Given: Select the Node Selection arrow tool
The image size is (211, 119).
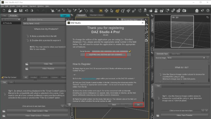Looking at the screenshot, I should (x=112, y=11).
